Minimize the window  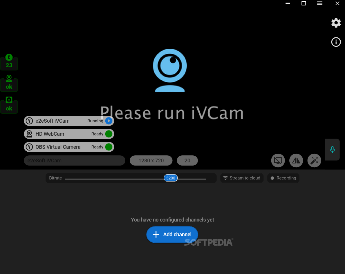(x=288, y=3)
